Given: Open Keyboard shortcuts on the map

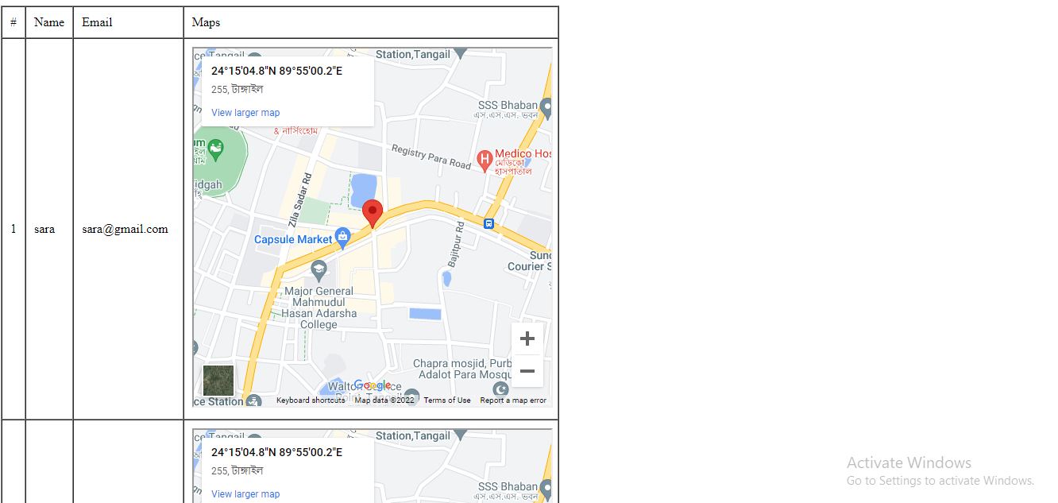Looking at the screenshot, I should point(311,400).
